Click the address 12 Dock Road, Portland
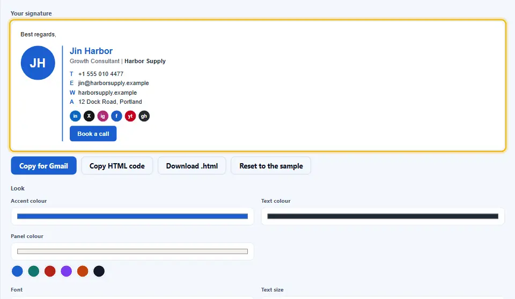Viewport: 515px width, 299px height. (x=110, y=102)
